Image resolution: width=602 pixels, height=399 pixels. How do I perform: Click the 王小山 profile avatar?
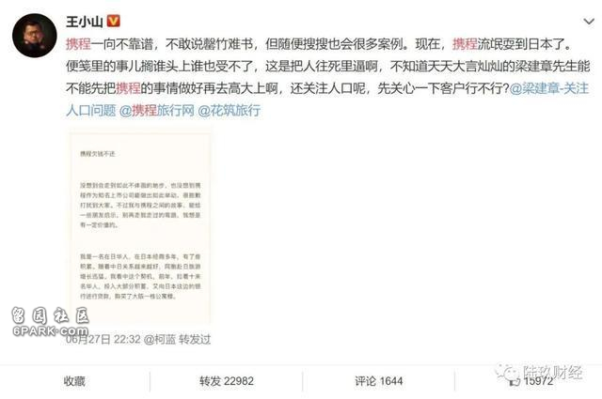(35, 36)
